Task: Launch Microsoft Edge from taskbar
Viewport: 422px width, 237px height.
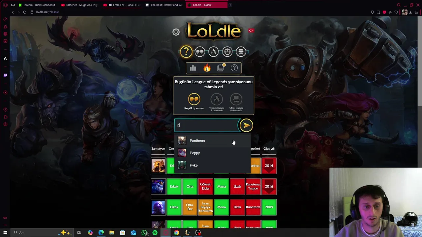Action: [x=101, y=233]
